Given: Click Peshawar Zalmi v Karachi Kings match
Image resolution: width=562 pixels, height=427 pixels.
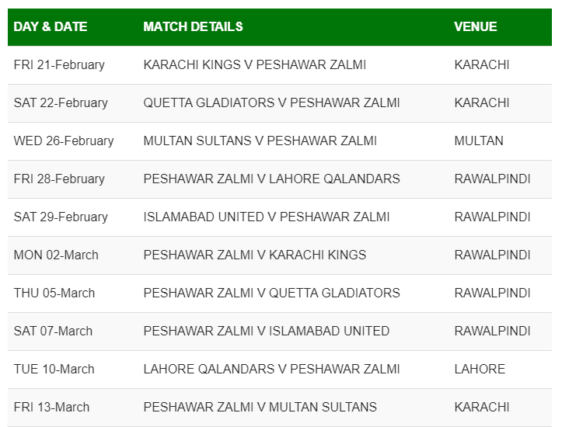Looking at the screenshot, I should (x=255, y=255).
